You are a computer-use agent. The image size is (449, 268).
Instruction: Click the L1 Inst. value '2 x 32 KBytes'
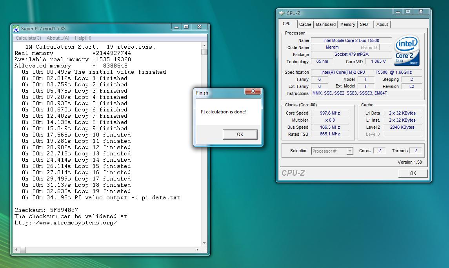pyautogui.click(x=402, y=120)
